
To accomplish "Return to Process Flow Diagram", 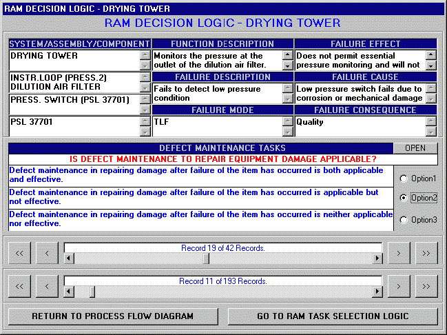I will (x=113, y=316).
